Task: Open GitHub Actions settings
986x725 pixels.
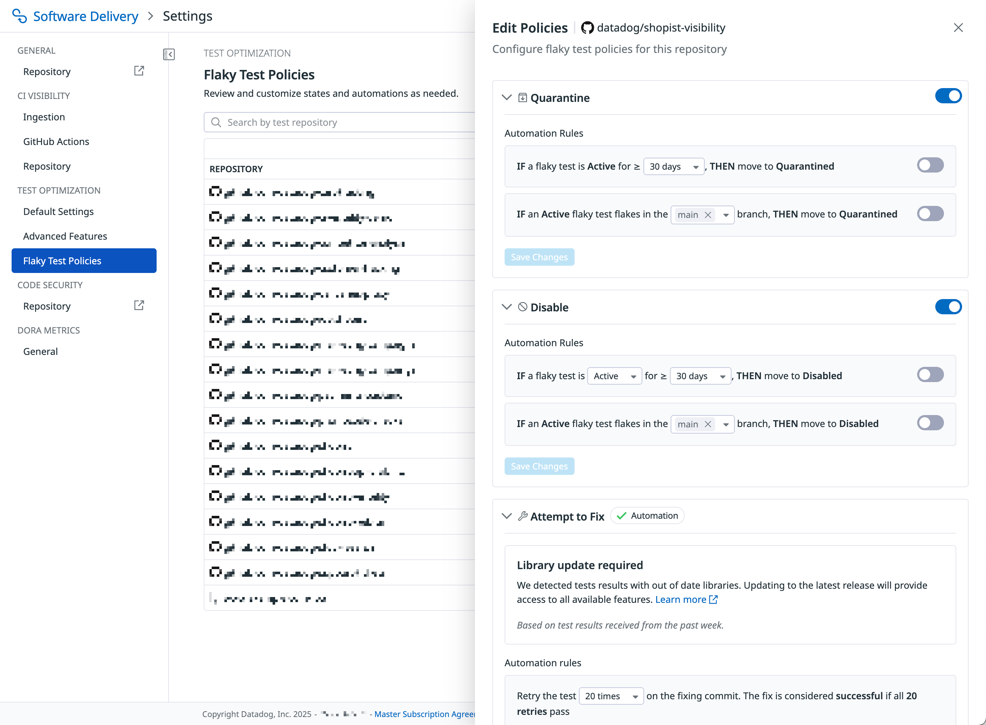Action: pyautogui.click(x=56, y=141)
